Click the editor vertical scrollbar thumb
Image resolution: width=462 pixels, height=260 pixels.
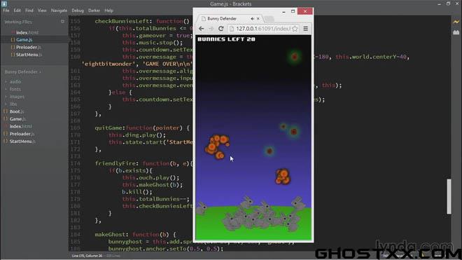449,196
